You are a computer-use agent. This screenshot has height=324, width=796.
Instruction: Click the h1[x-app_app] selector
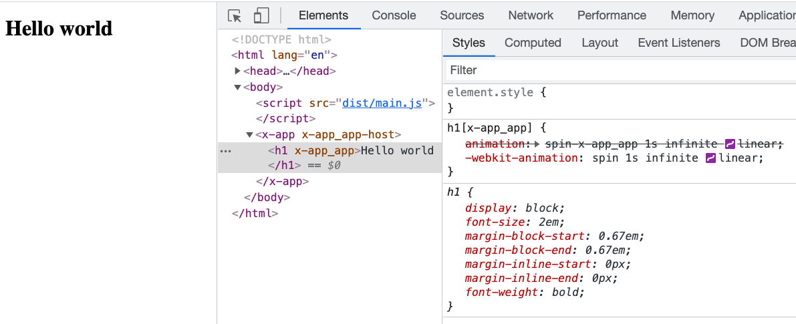(489, 128)
